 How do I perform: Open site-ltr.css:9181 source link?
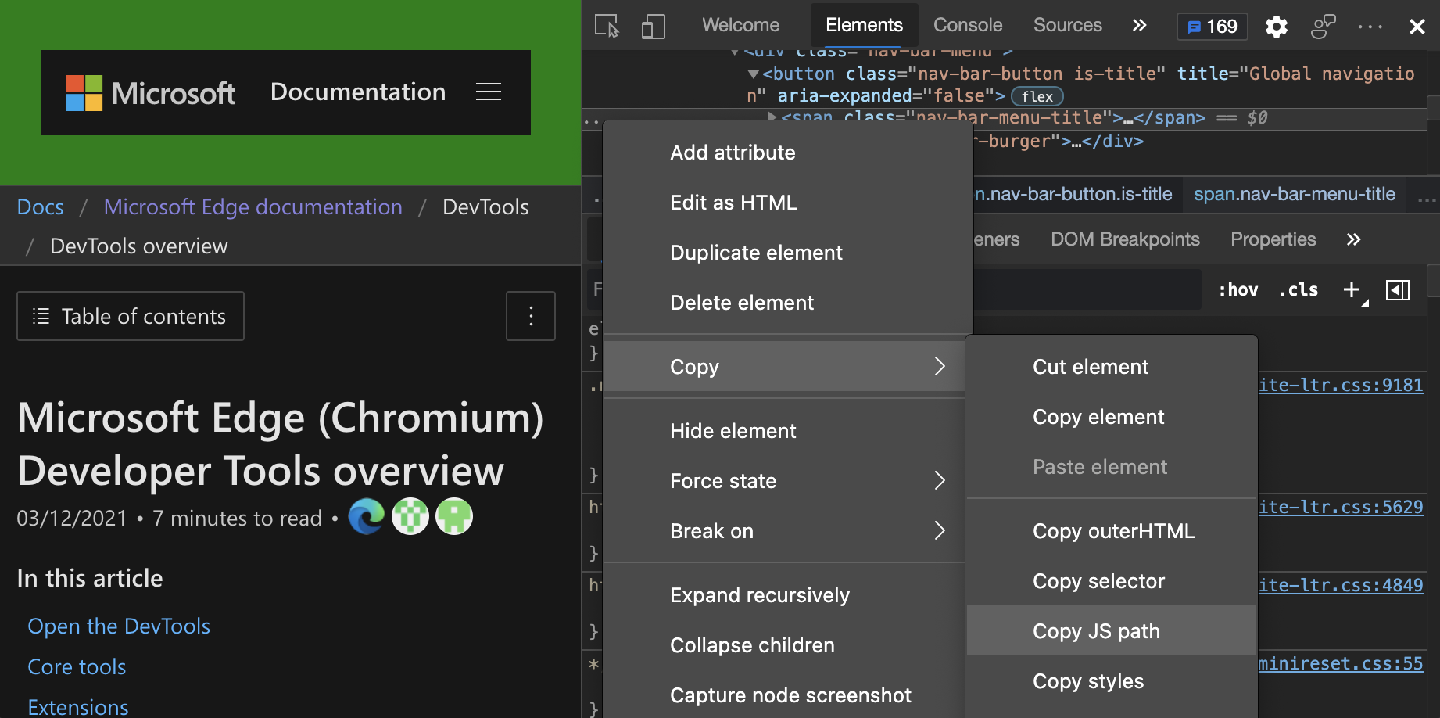pos(1340,385)
